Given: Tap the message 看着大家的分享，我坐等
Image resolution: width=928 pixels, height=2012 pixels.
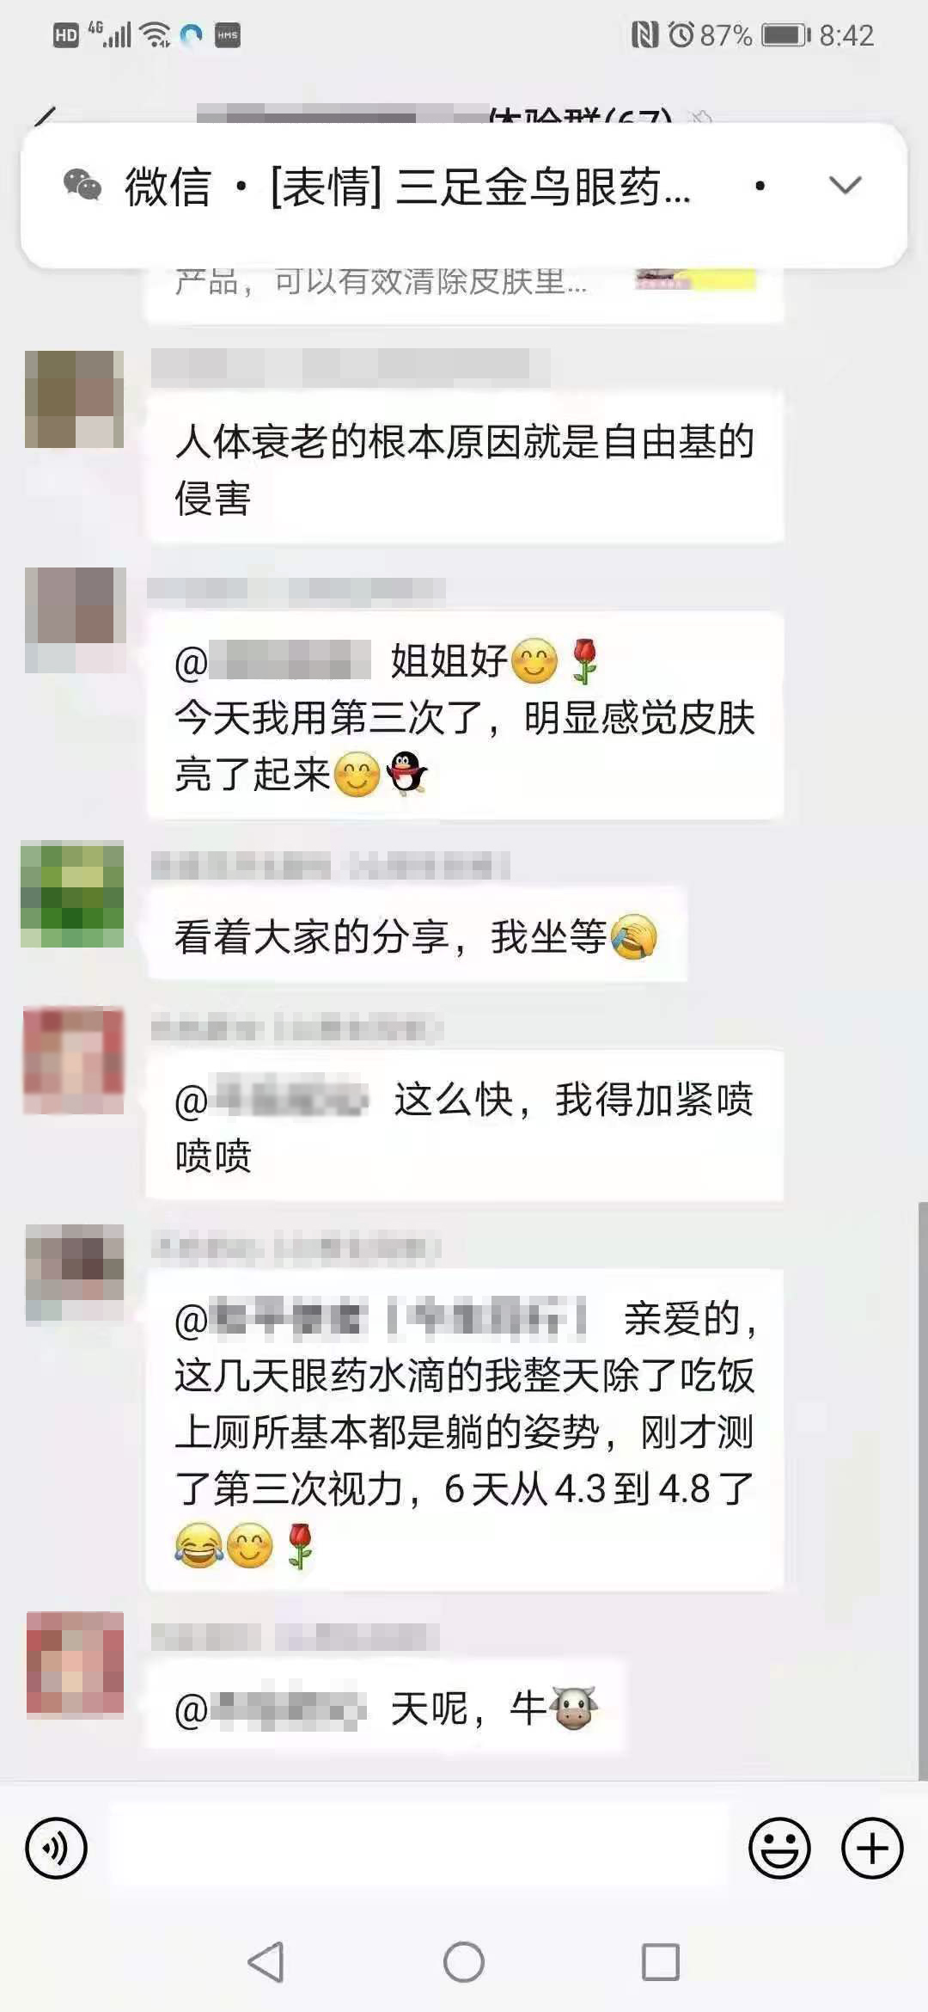Looking at the screenshot, I should click(x=417, y=935).
